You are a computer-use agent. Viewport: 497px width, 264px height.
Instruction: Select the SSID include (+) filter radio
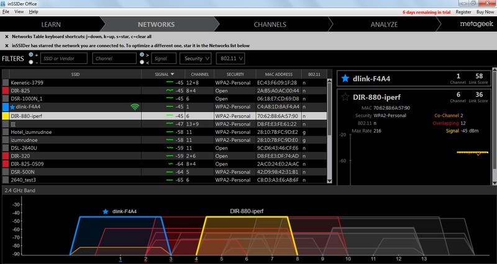click(30, 55)
